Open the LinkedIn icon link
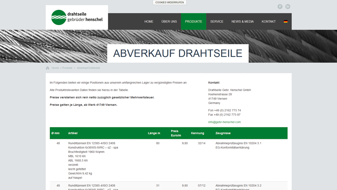Viewport: 337px width, 190px height. point(288,7)
